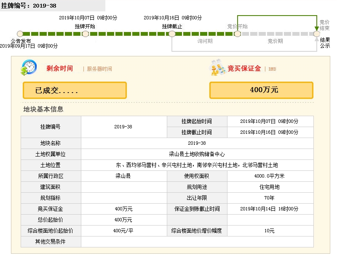Image resolution: width=337 pixels, height=255 pixels.
Task: Click the 70年 value cell
Action: [x=270, y=198]
